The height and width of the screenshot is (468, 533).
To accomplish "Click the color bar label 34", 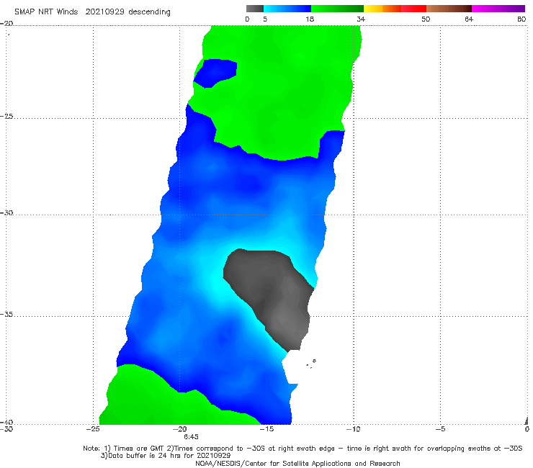I will point(361,19).
